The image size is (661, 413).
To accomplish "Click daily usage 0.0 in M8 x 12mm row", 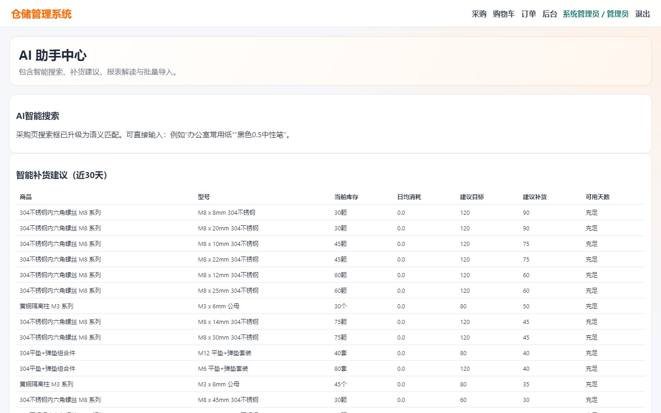I will coord(401,275).
